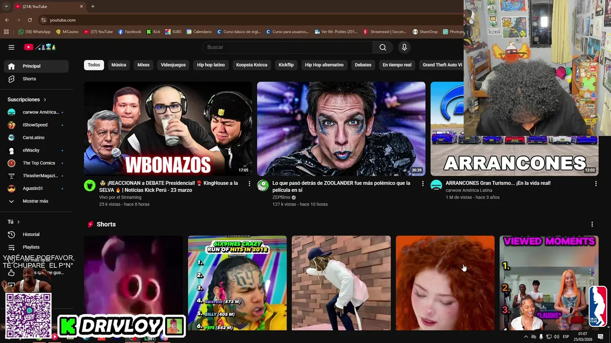
Task: Open browser tab search dropdown arrow
Action: click(x=6, y=6)
